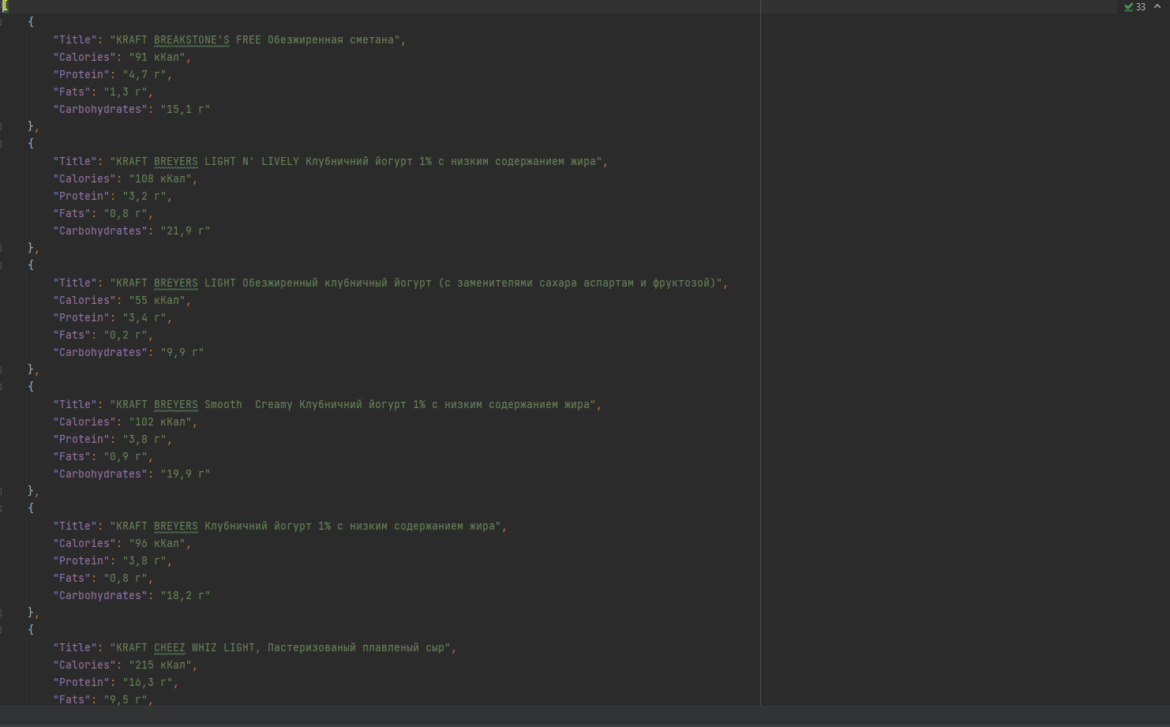1170x727 pixels.
Task: Place cursor on Calories "55 кКал" line
Action: coord(122,300)
